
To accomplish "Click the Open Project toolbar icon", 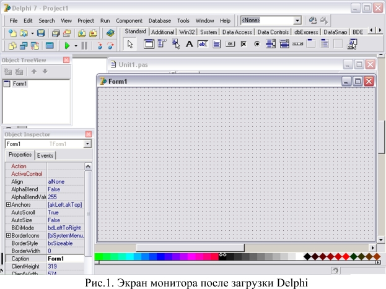I will click(67, 33).
